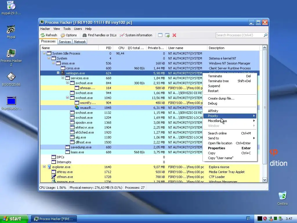Click Process Hacker taskbar button
The height and width of the screenshot is (223, 297).
coord(54,219)
